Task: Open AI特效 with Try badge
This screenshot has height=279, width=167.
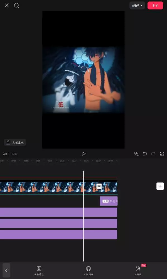Action: (x=138, y=271)
